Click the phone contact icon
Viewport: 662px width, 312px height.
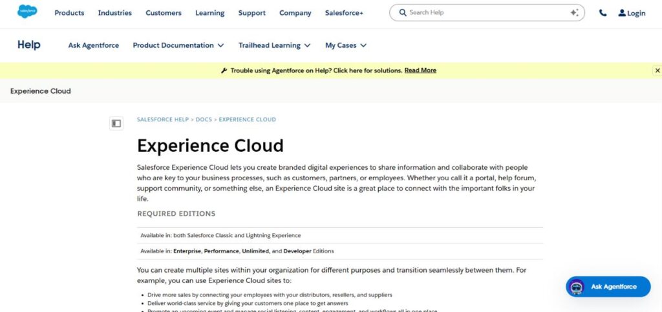coord(603,13)
